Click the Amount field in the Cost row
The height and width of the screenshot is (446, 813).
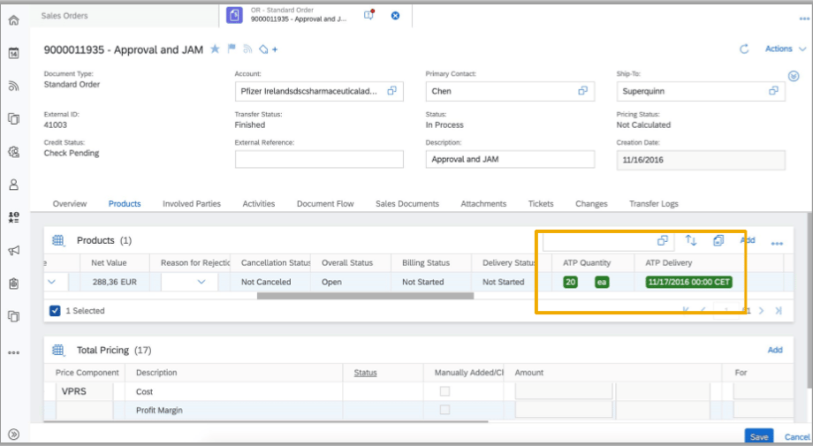564,391
